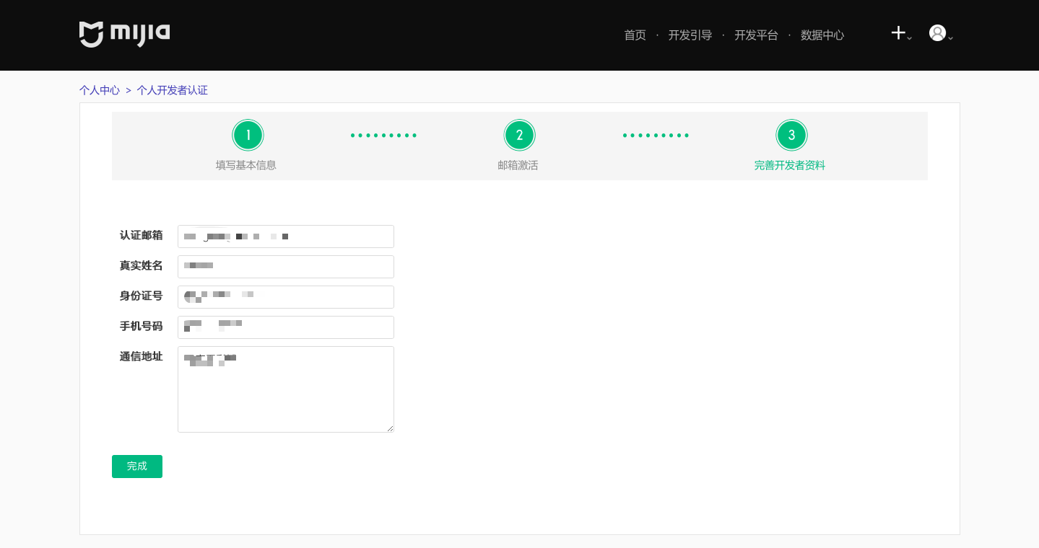Open the plus add menu

tap(901, 33)
